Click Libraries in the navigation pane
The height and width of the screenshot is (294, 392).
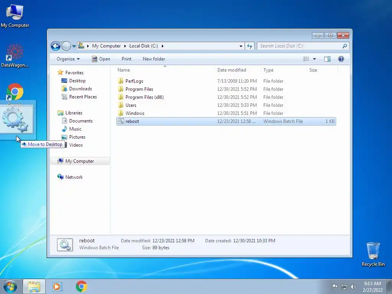point(74,113)
